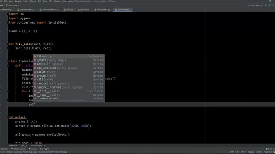
Task: Select add_internal(self, group) suggestion
Action: (x=68, y=68)
